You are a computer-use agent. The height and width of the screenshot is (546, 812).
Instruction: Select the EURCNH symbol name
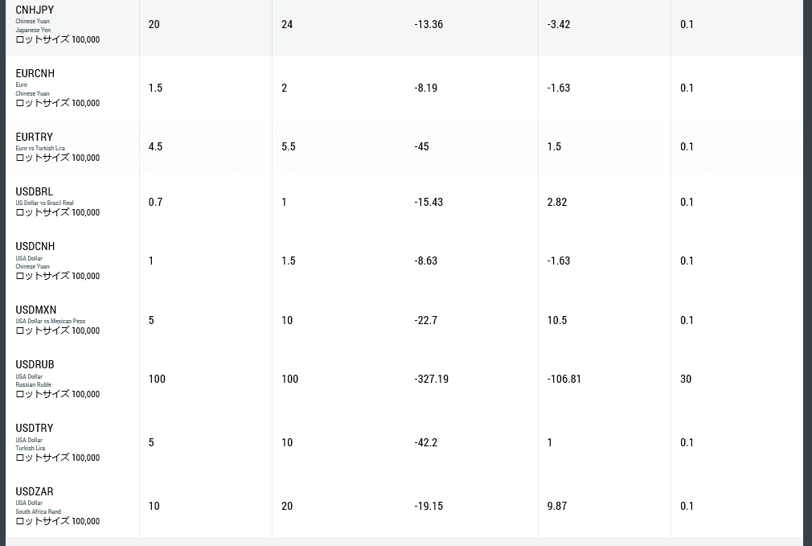point(35,73)
